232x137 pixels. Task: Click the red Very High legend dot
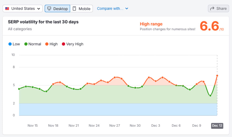(63, 44)
